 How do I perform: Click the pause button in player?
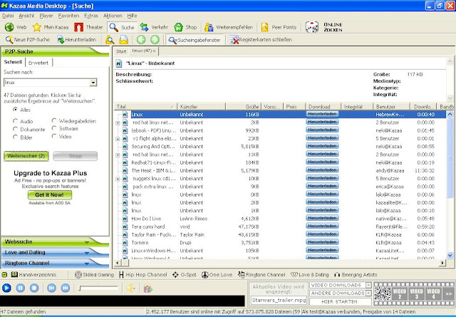coord(21,289)
